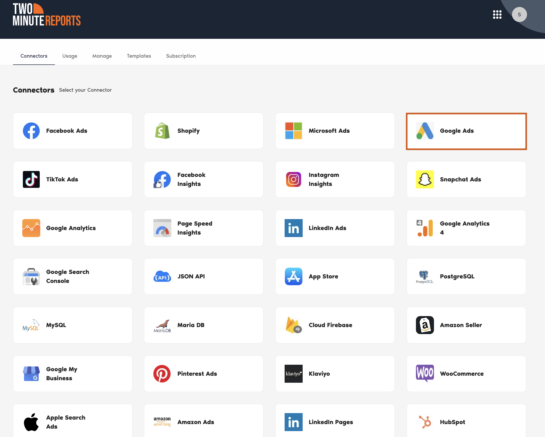This screenshot has width=545, height=437.
Task: Select the Google Ads connector card
Action: (x=466, y=131)
